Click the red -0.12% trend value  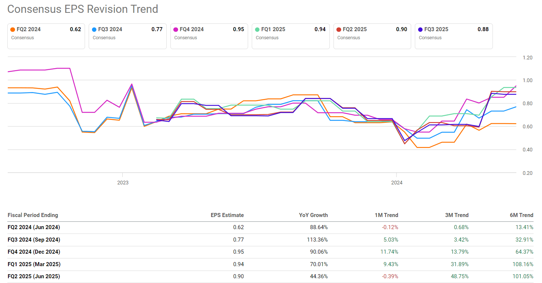[387, 227]
